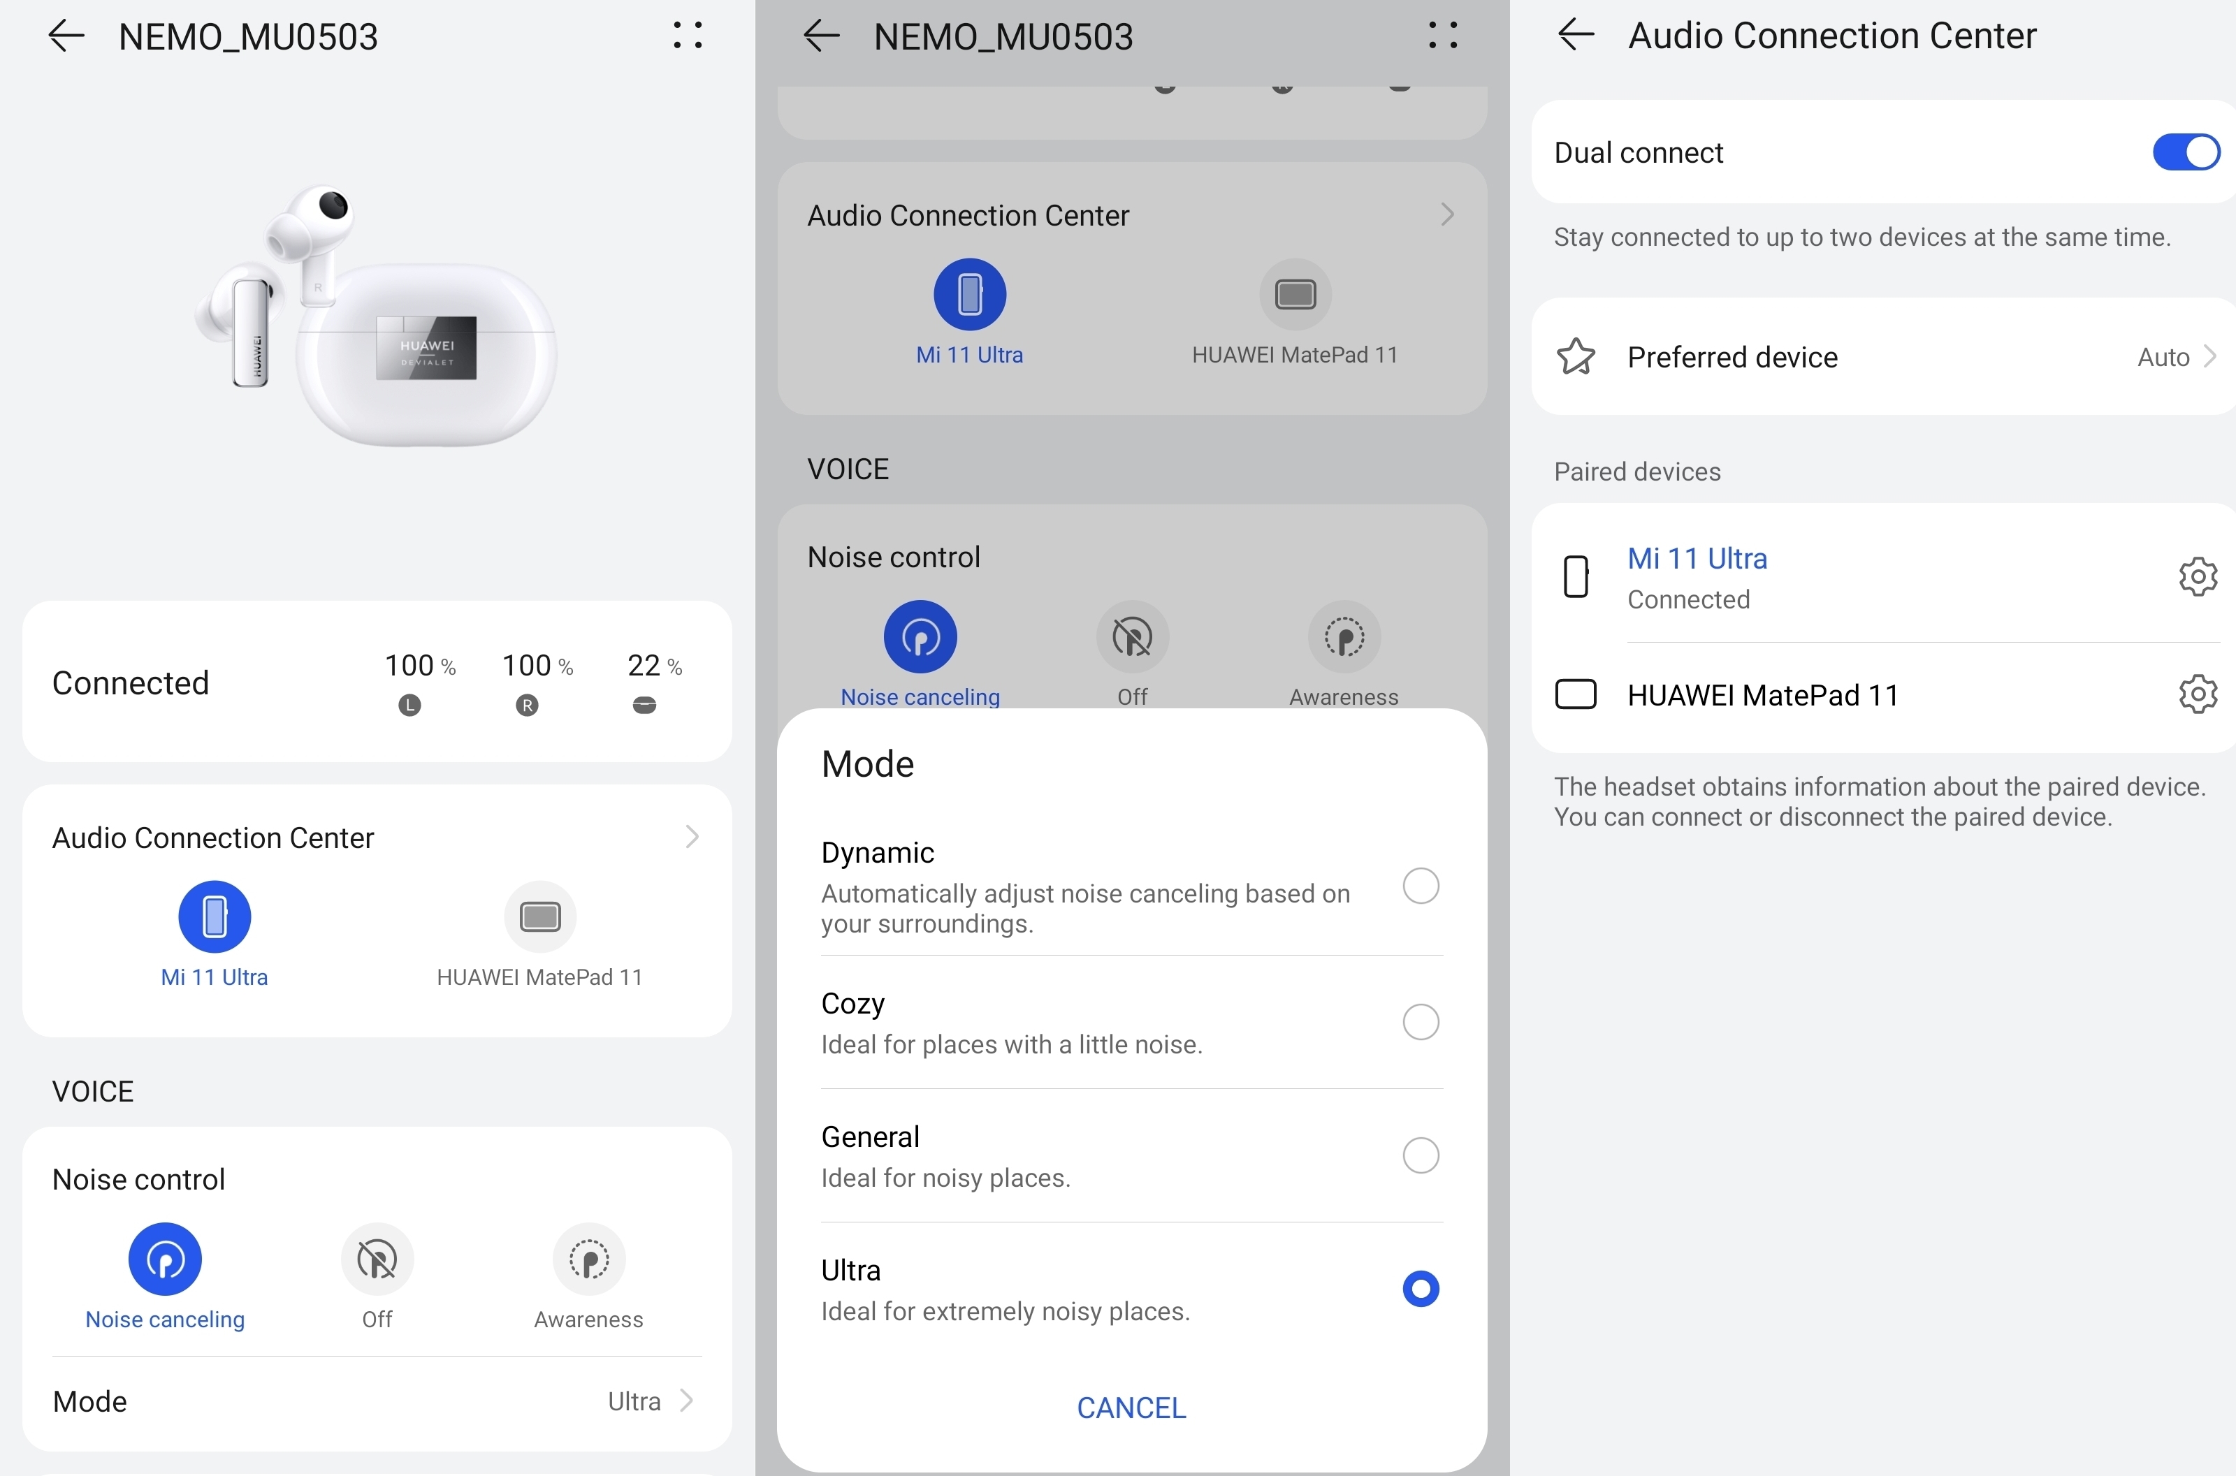
Task: Open settings gear for HUAWEI MatePad 11
Action: pyautogui.click(x=2198, y=695)
